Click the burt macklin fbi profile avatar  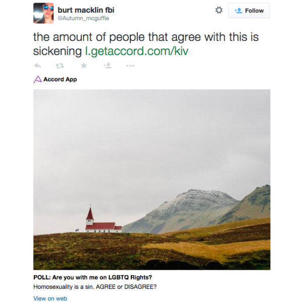click(x=43, y=13)
